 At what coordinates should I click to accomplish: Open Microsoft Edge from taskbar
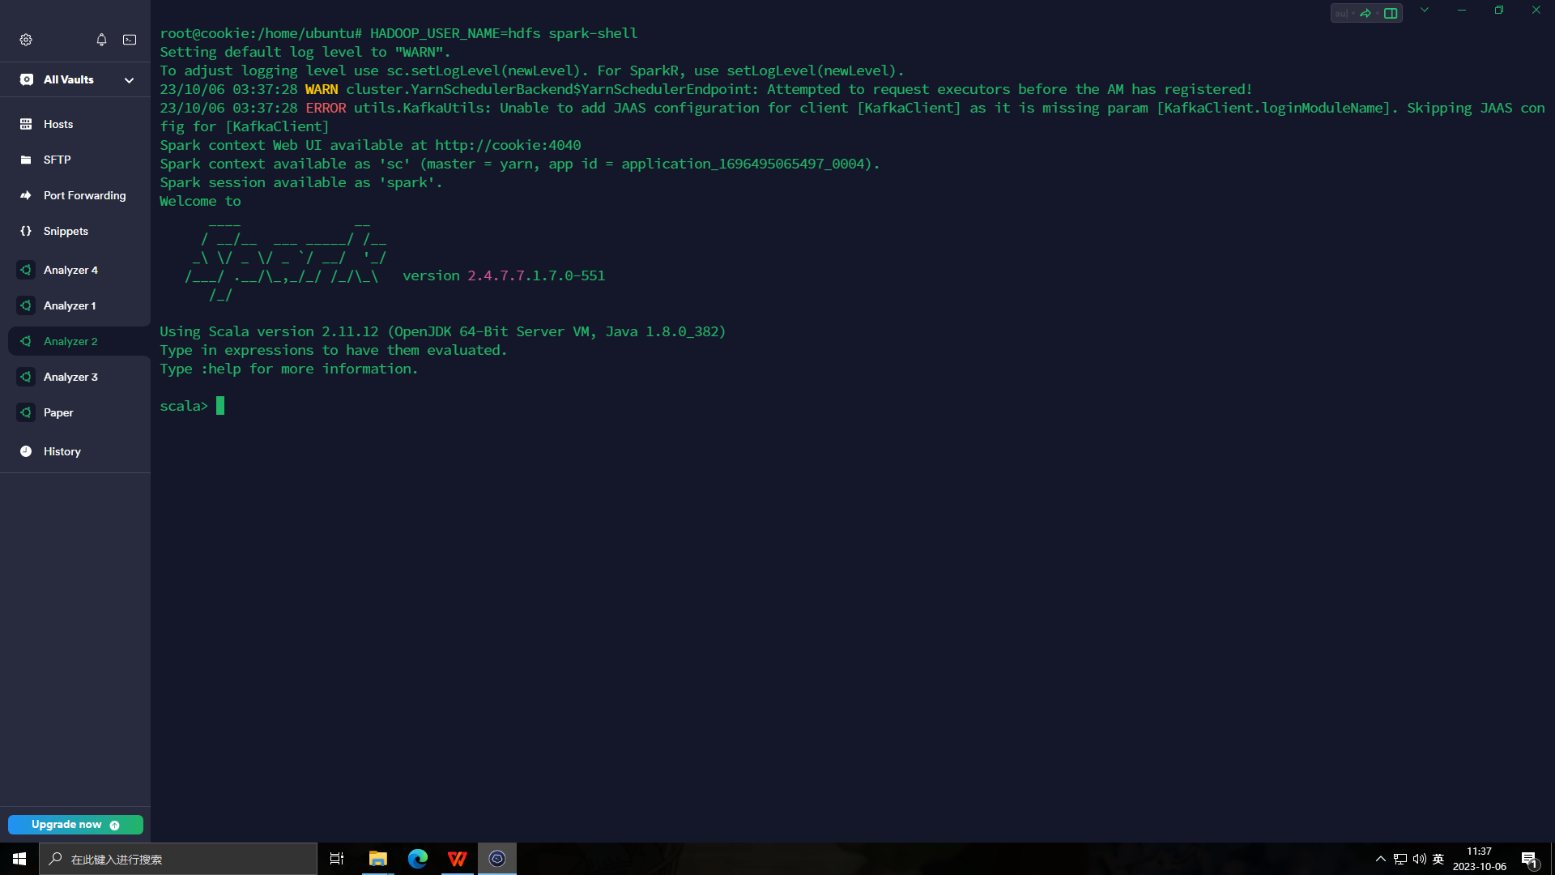(x=418, y=859)
